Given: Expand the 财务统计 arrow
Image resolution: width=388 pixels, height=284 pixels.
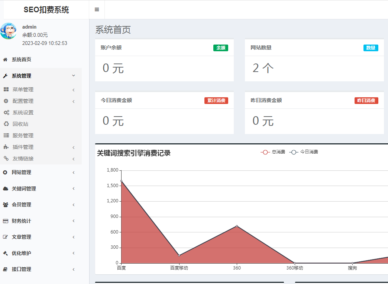Looking at the screenshot, I should tap(74, 221).
